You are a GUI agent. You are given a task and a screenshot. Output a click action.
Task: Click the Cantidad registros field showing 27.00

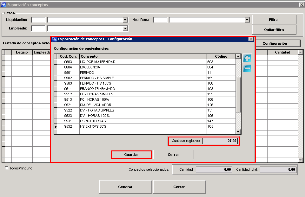(220, 141)
